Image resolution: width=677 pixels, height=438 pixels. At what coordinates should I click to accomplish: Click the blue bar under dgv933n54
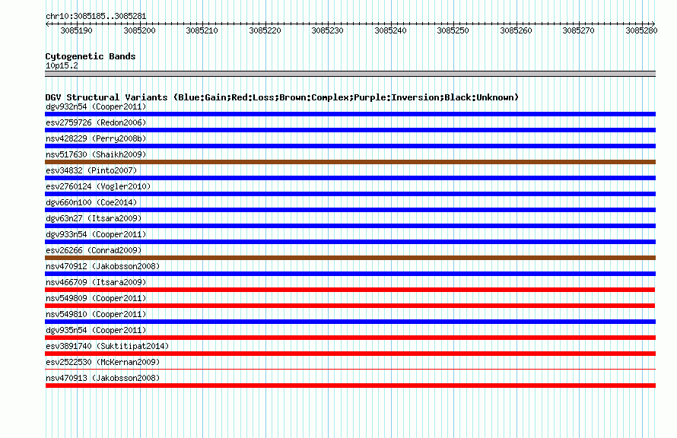pos(350,242)
